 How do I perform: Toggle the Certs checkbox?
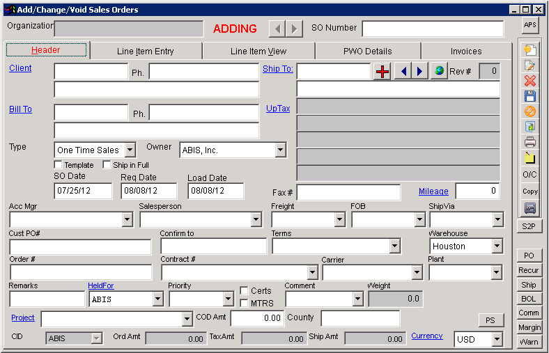pyautogui.click(x=244, y=291)
